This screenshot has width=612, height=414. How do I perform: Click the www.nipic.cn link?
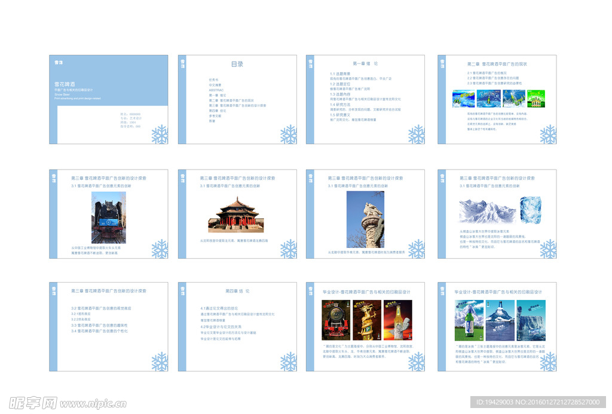[93, 403]
